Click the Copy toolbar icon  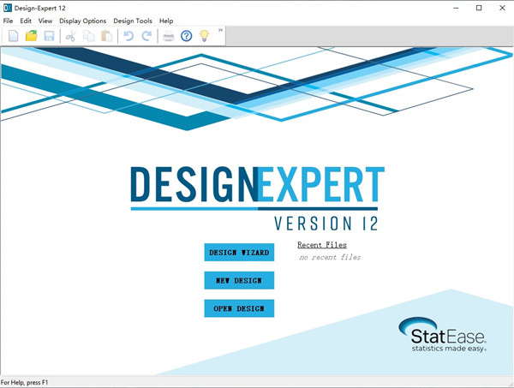pyautogui.click(x=89, y=36)
